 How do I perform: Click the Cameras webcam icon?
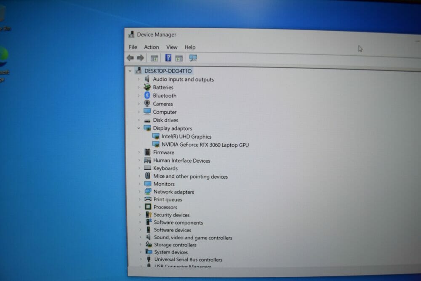point(147,103)
